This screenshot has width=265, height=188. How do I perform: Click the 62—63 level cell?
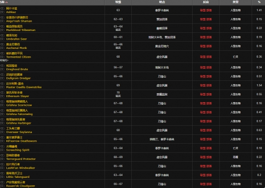click(118, 19)
